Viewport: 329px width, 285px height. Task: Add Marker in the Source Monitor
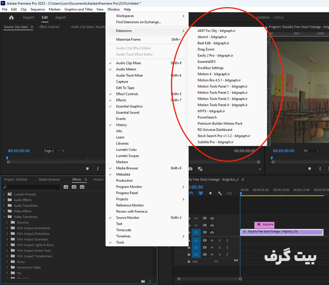(x=88, y=168)
